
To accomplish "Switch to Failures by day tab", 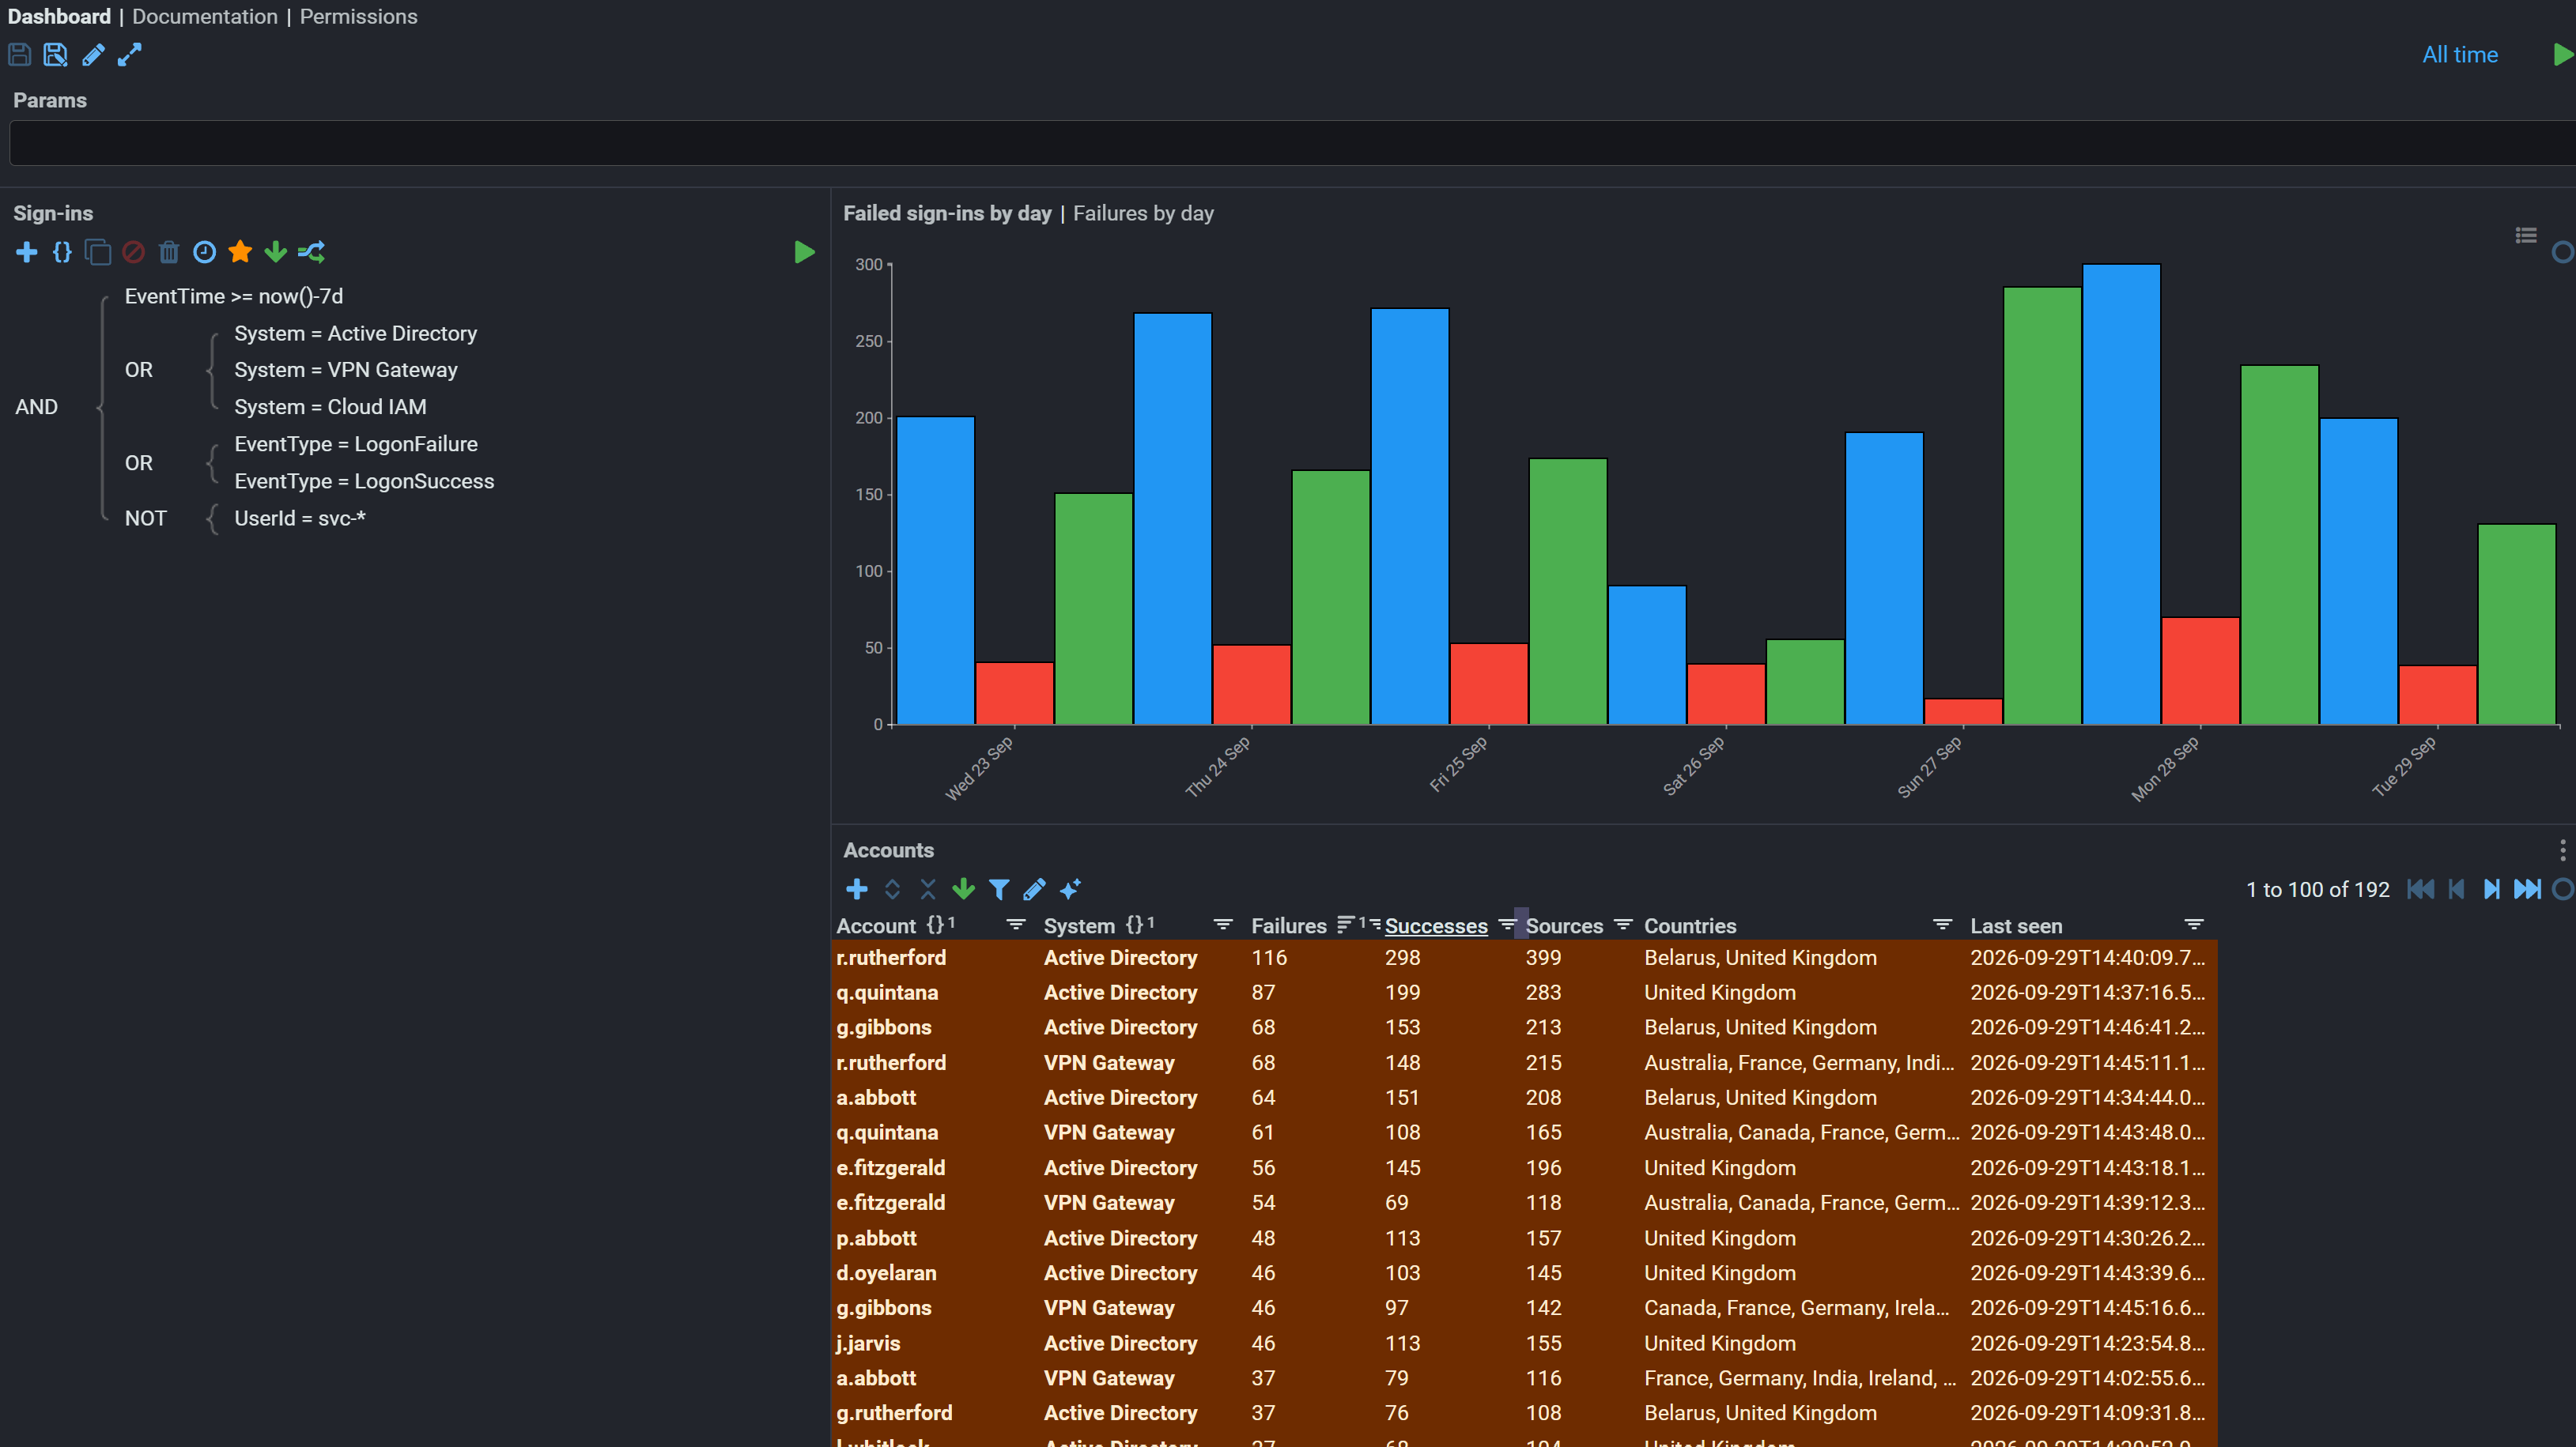I will click(1143, 213).
